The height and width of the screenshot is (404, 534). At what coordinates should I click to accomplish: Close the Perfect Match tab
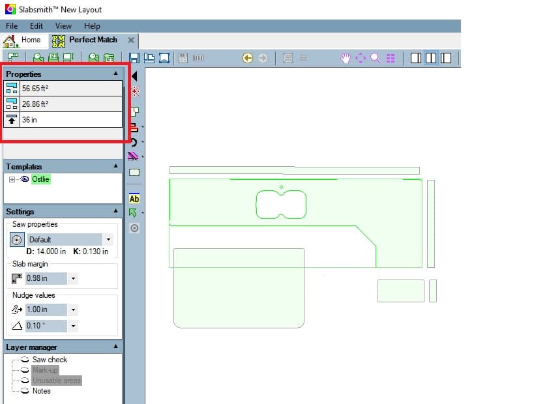pos(131,40)
